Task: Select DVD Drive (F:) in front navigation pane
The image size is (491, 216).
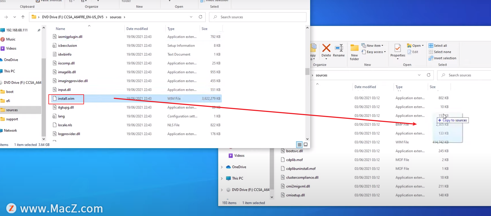Action: 22,83
